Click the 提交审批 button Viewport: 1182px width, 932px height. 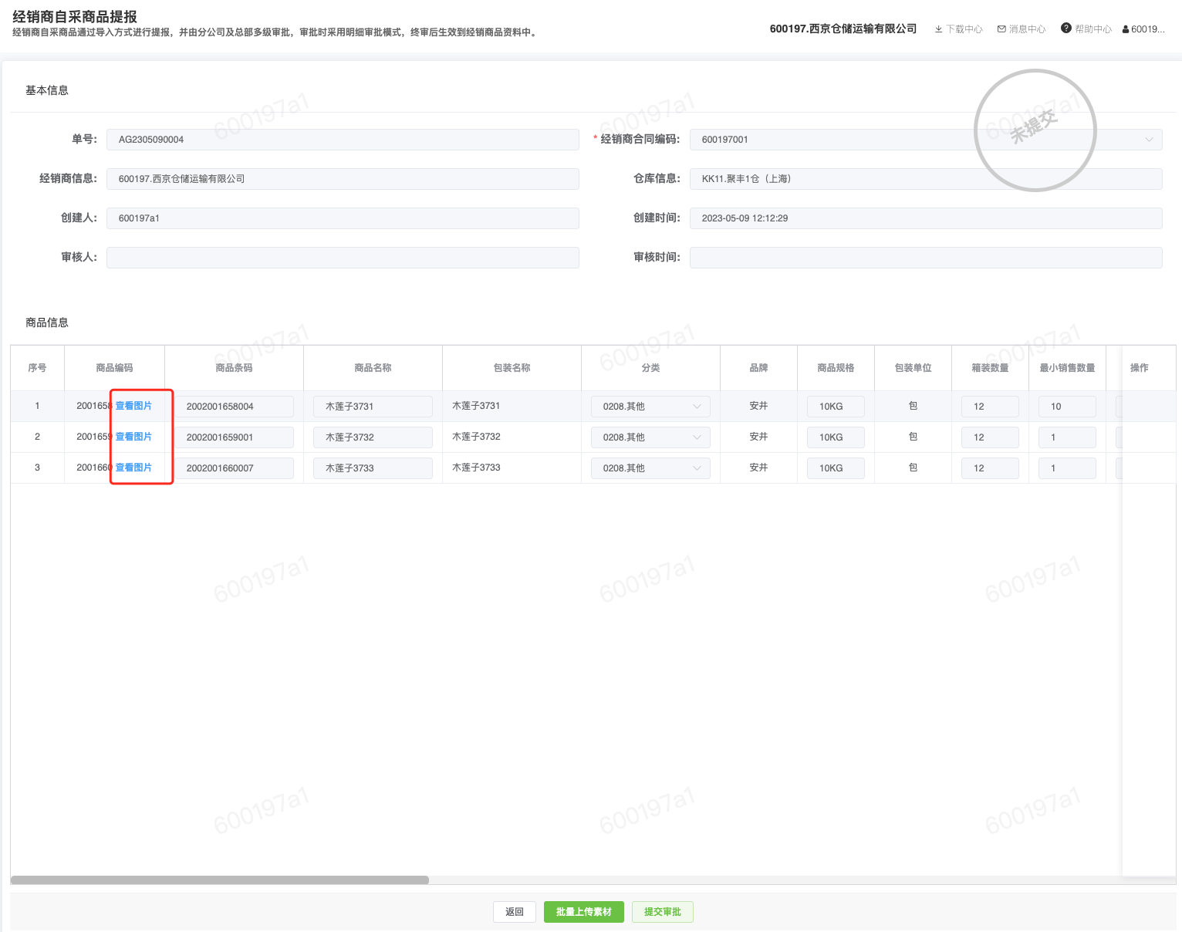pyautogui.click(x=663, y=912)
